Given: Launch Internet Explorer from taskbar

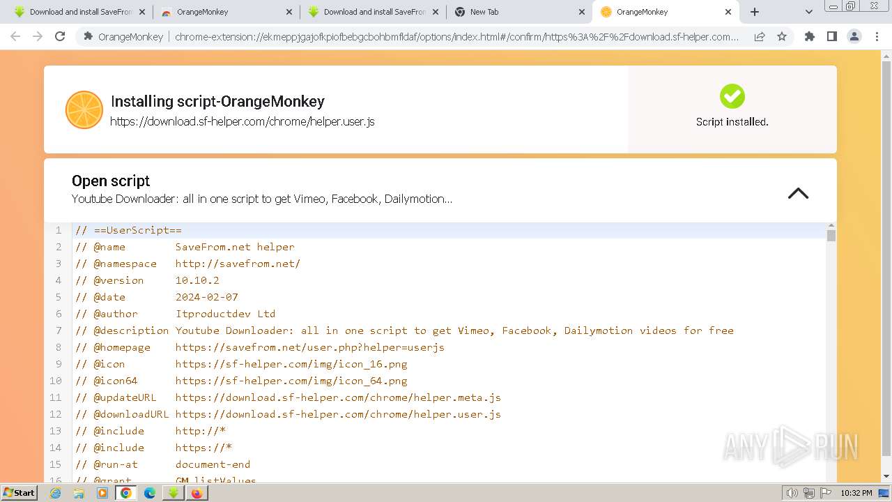Looking at the screenshot, I should point(56,493).
